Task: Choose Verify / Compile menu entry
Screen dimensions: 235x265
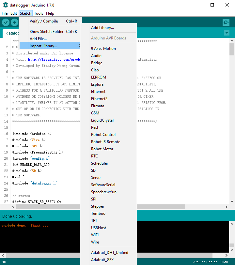Action: (50, 21)
